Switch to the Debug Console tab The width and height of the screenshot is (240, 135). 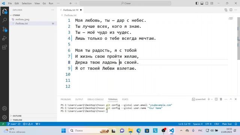pyautogui.click(x=96, y=99)
